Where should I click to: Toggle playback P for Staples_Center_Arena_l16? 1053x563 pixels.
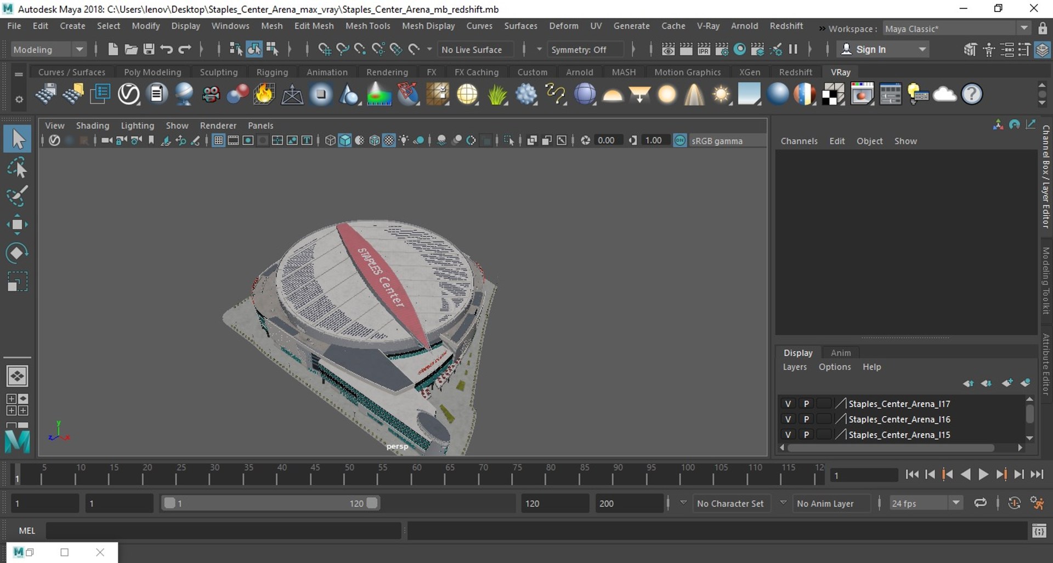806,419
